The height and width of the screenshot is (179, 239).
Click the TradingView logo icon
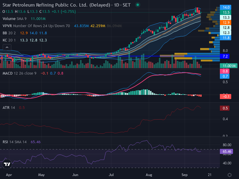[x=7, y=164]
